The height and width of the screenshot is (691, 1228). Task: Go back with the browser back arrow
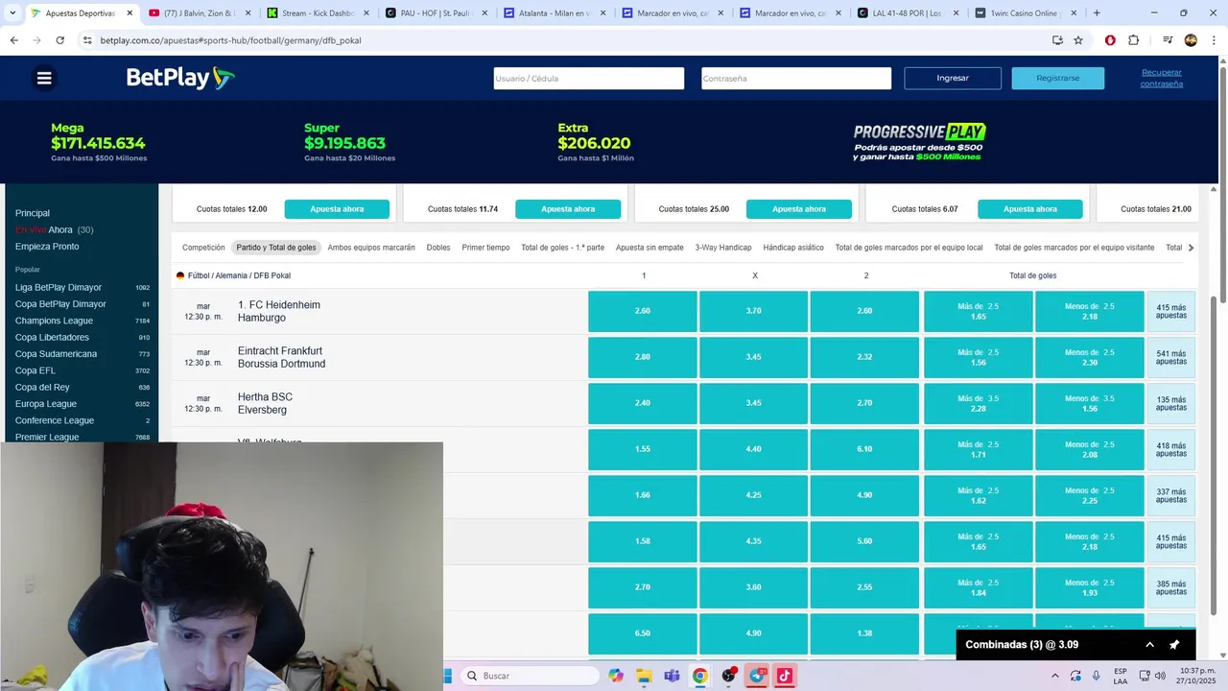pos(13,40)
